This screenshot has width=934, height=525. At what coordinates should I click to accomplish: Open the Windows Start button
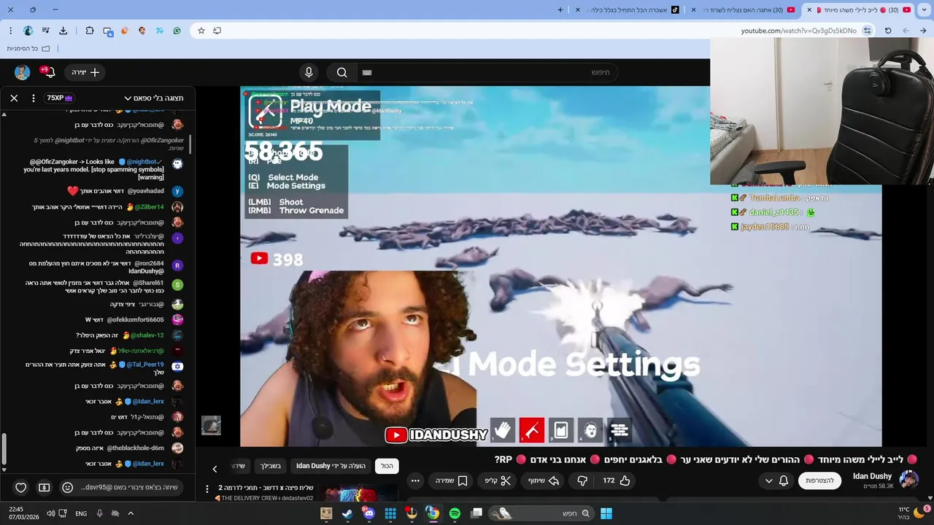(606, 513)
